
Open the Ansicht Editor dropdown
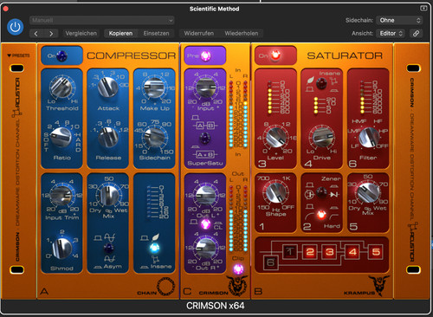[x=391, y=34]
